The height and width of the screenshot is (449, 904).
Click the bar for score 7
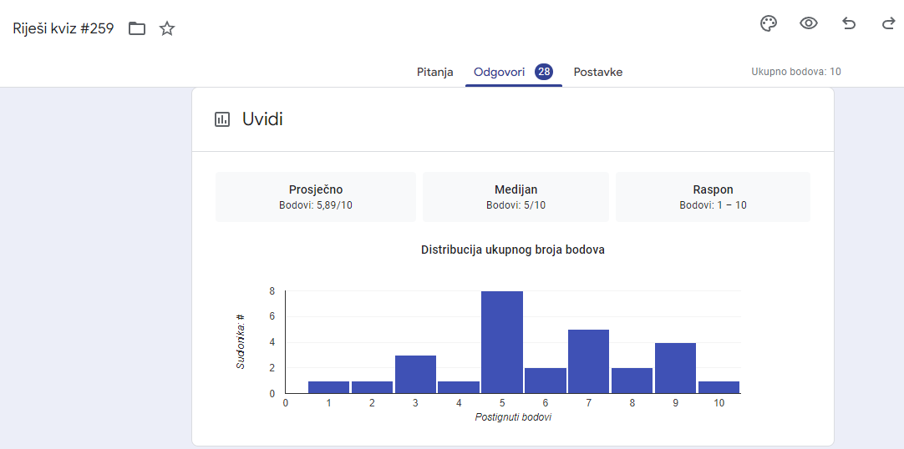coord(589,361)
